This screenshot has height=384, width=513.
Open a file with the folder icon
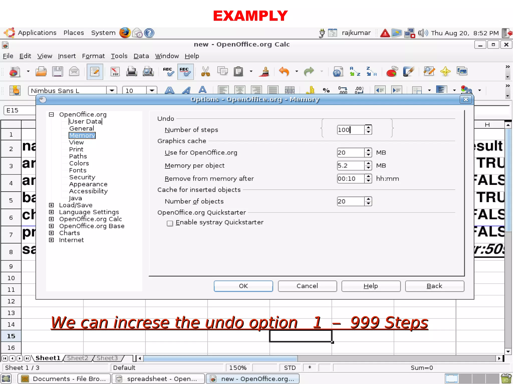41,72
